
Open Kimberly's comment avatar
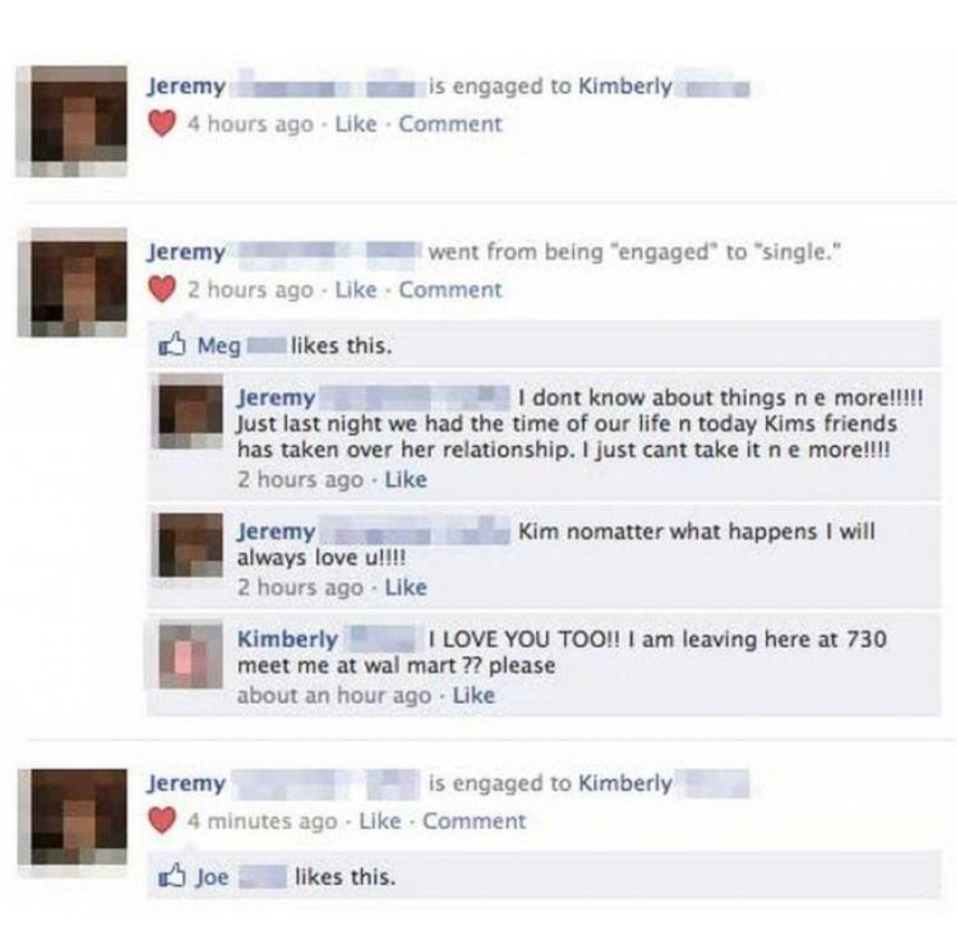[190, 656]
